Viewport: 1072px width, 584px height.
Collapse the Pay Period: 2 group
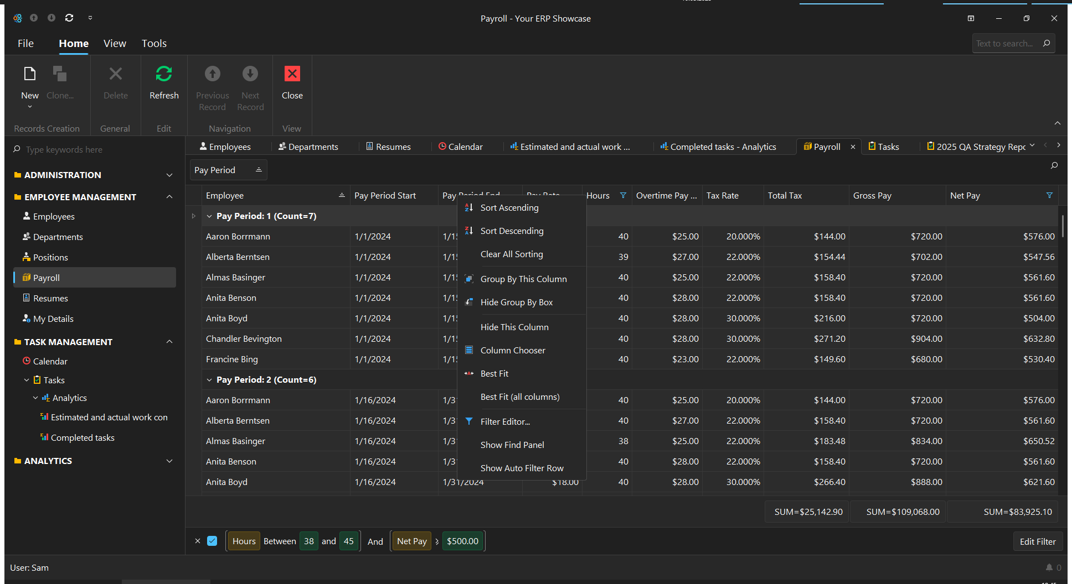(x=209, y=380)
